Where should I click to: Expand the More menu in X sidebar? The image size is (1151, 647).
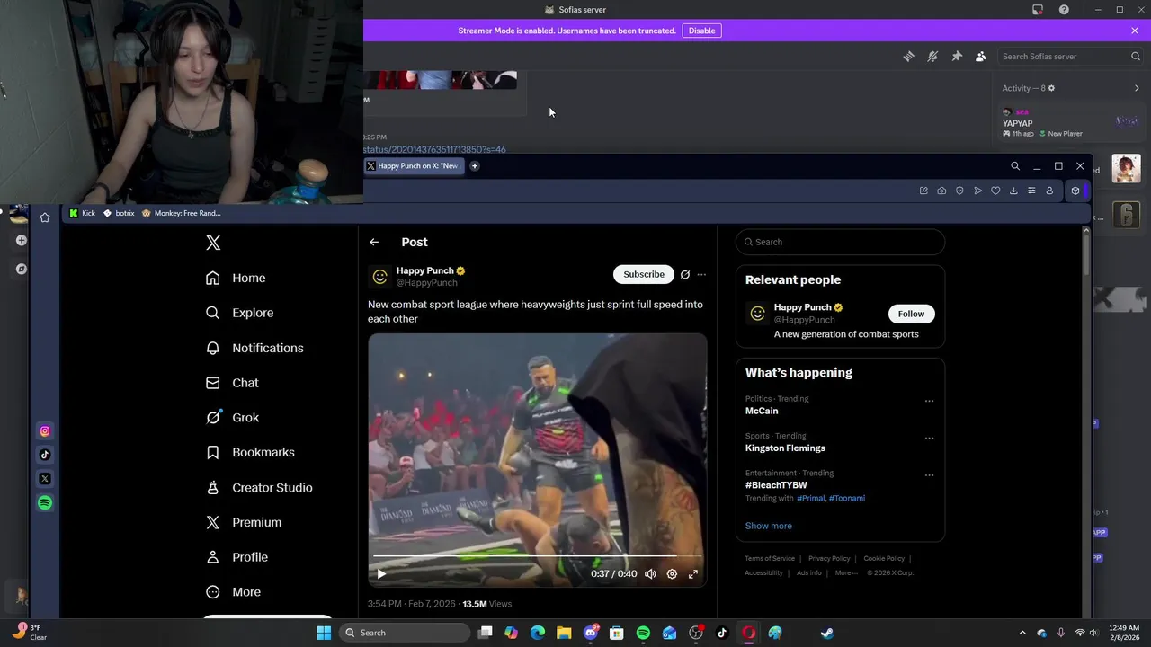point(234,592)
